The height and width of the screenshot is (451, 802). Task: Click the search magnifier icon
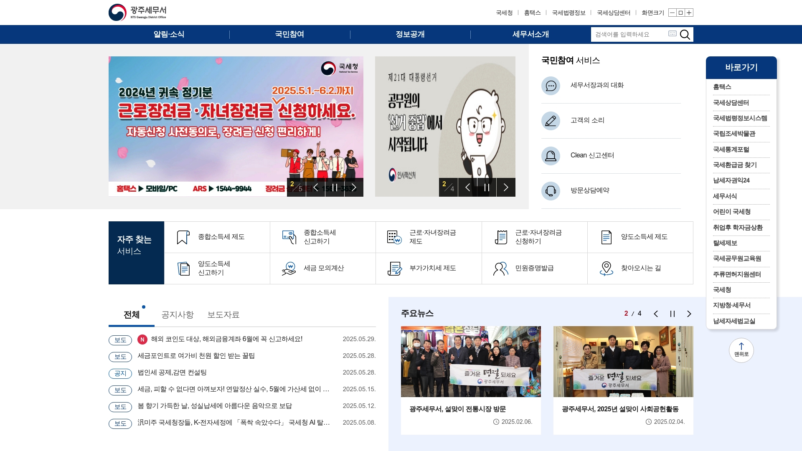685,34
